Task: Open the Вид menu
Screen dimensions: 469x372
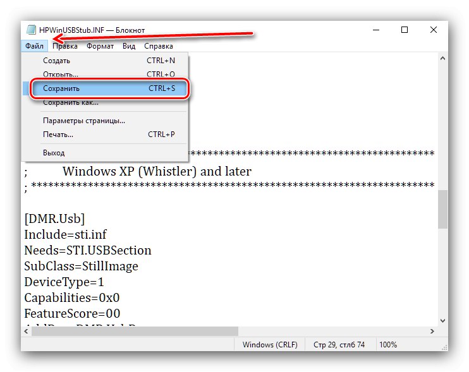Action: (x=129, y=46)
